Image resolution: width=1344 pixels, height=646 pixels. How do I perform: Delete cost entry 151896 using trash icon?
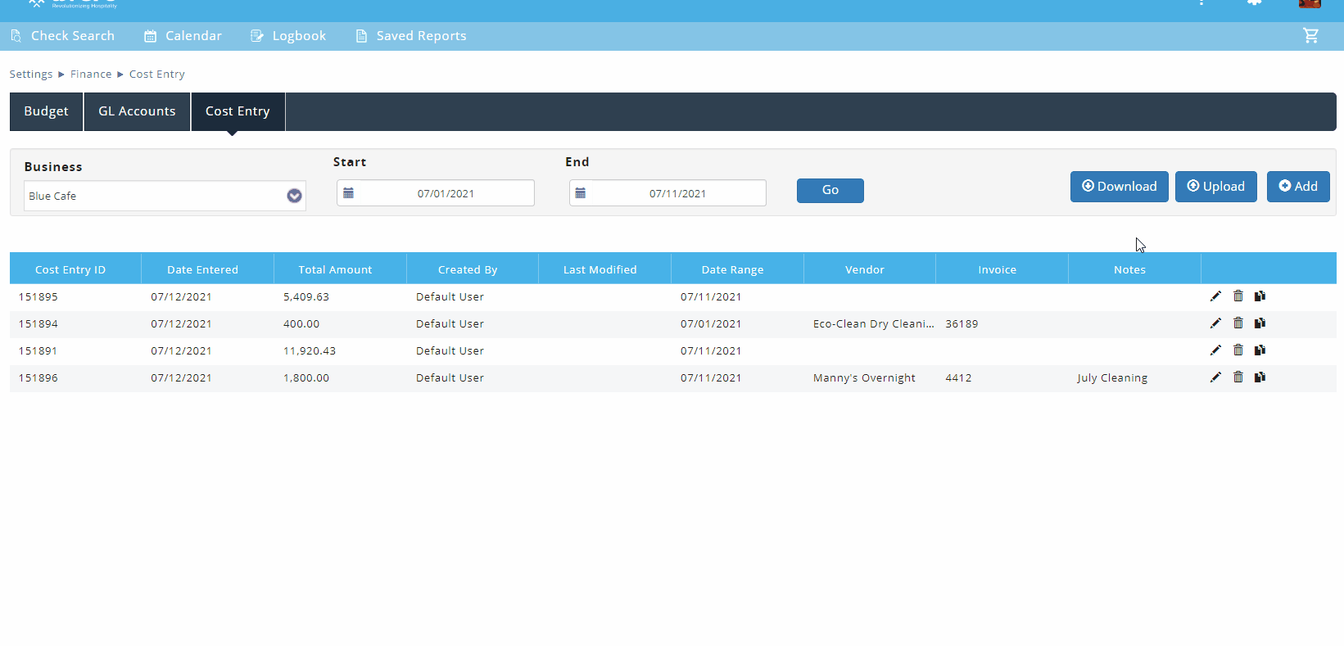1238,377
